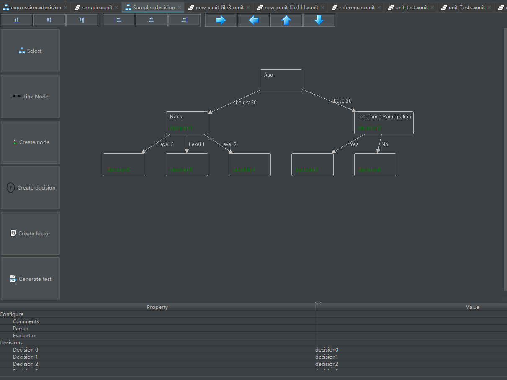The image size is (507, 380).
Task: Close the sample.xunit tab
Action: pos(117,8)
